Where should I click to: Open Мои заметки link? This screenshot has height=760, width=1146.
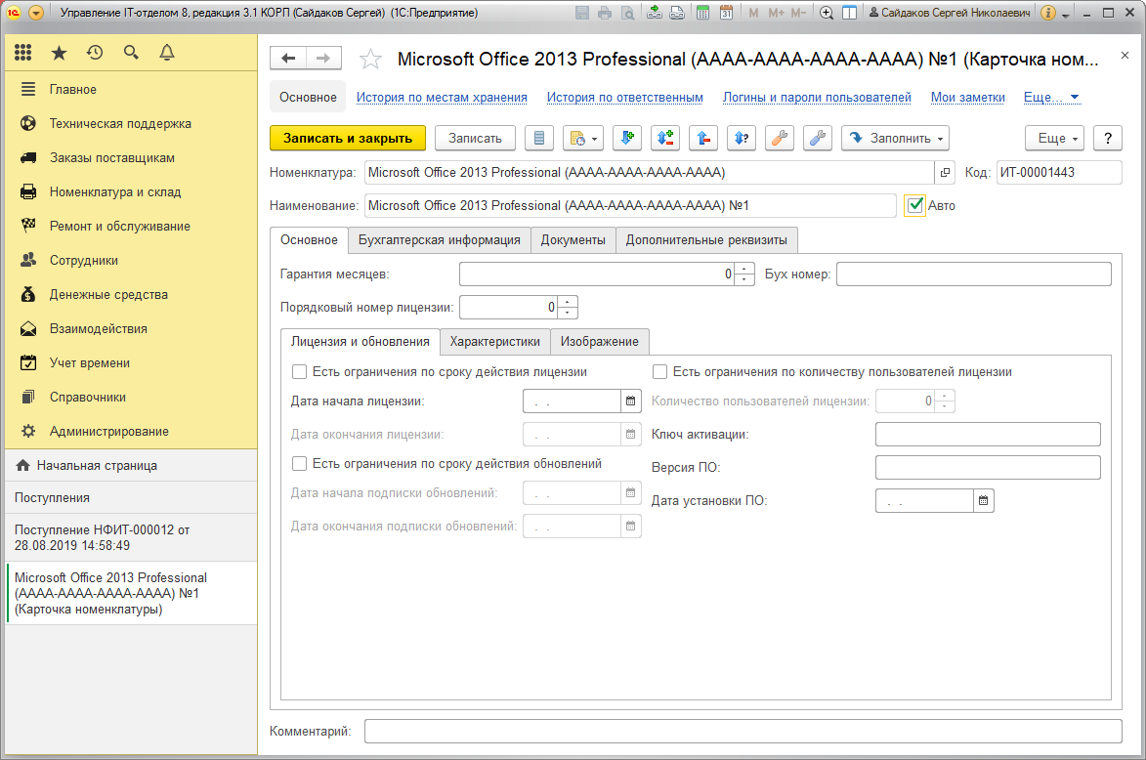pos(967,97)
